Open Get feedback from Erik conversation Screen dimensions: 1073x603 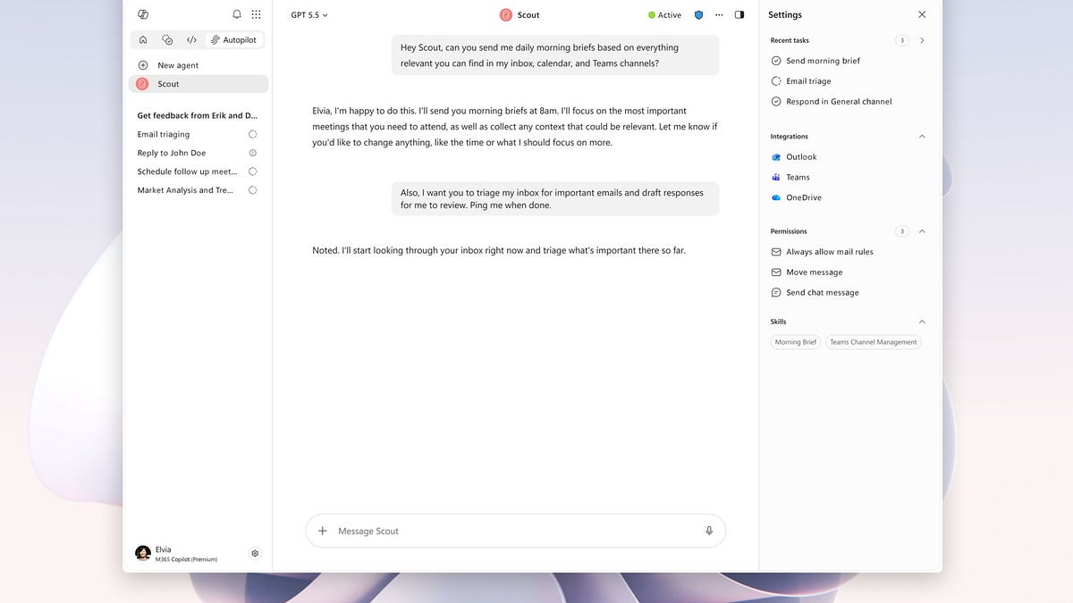197,115
